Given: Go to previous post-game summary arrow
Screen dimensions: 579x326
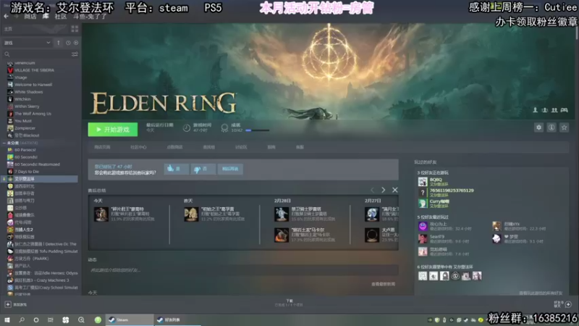Looking at the screenshot, I should (x=372, y=190).
